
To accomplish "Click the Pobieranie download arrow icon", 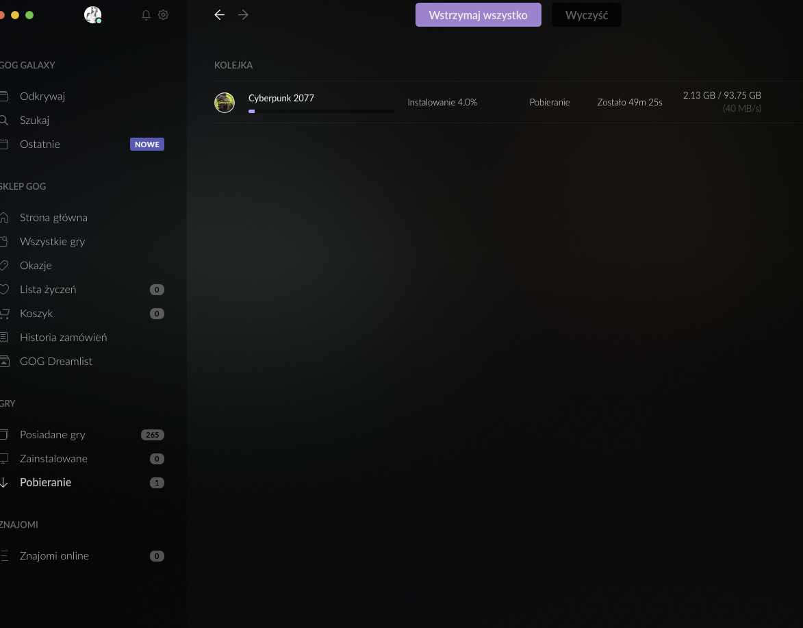I will coord(3,483).
